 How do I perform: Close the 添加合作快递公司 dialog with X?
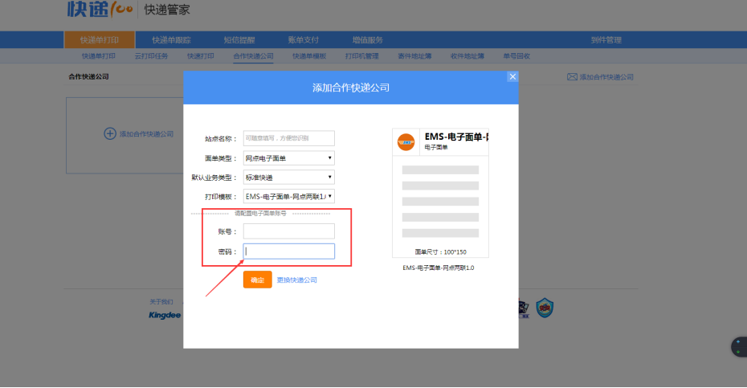pos(512,76)
